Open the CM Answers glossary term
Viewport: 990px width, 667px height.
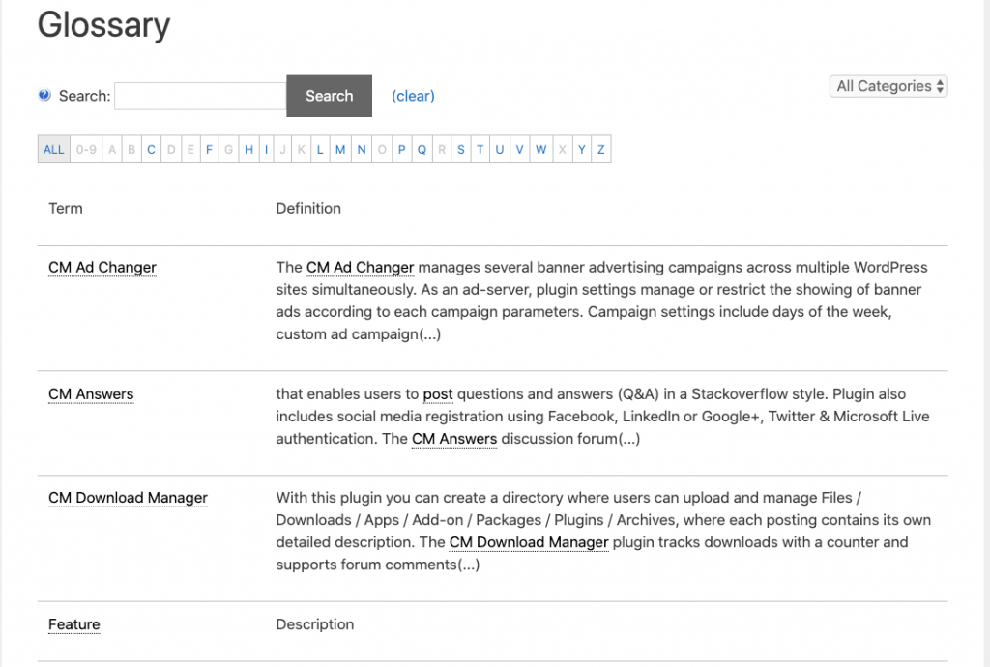click(91, 393)
